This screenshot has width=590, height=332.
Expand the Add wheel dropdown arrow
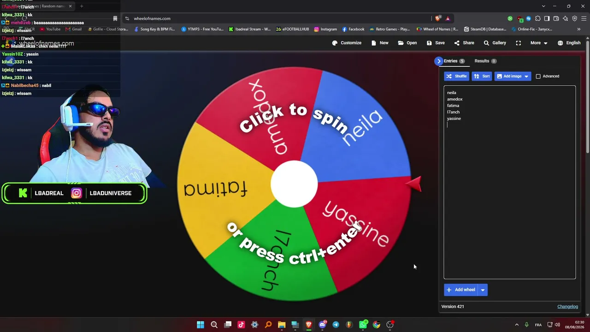tap(483, 290)
